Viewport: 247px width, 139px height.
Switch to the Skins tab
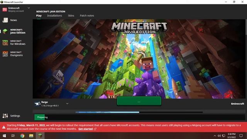pos(71,15)
